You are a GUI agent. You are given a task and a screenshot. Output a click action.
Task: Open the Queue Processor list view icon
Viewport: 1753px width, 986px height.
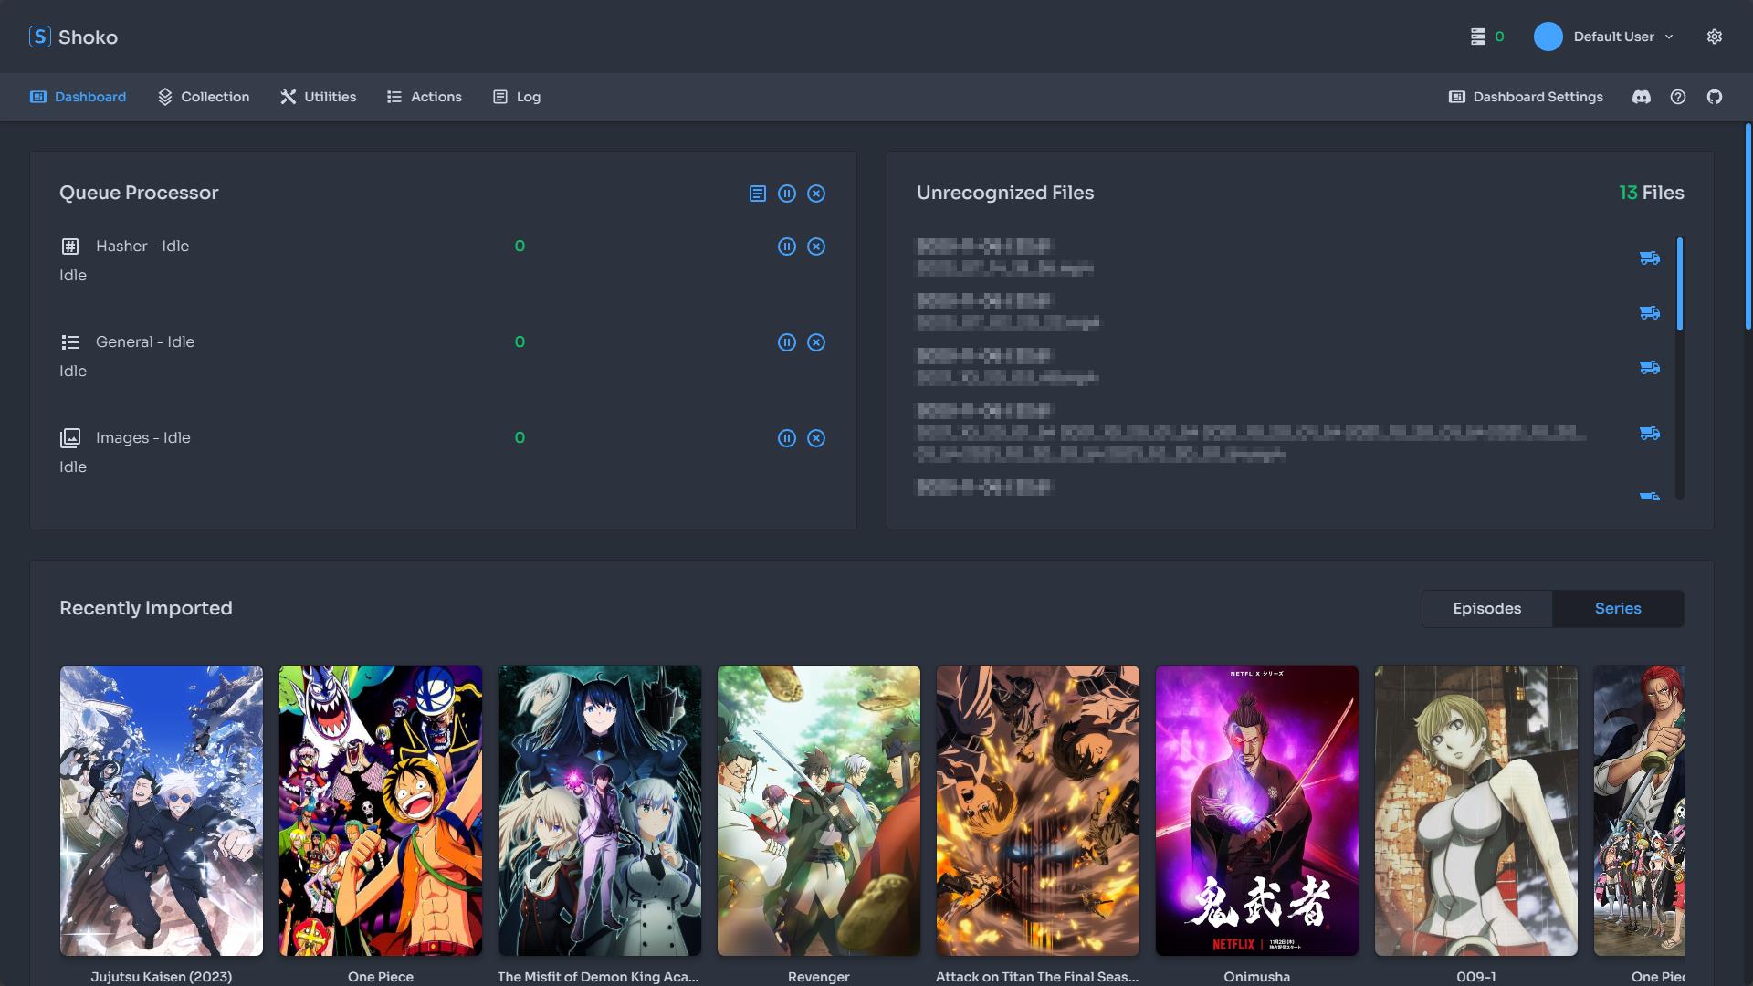click(758, 194)
